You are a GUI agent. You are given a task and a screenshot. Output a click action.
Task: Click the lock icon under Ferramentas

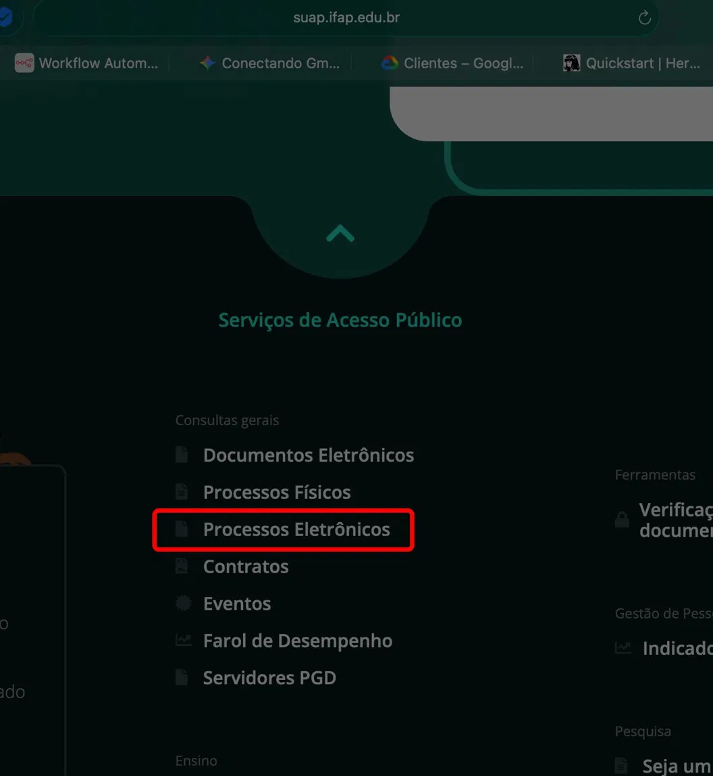click(622, 520)
